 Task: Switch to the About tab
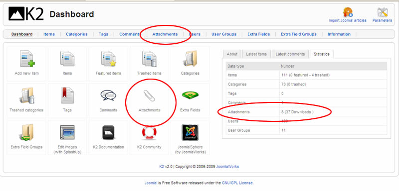click(232, 54)
